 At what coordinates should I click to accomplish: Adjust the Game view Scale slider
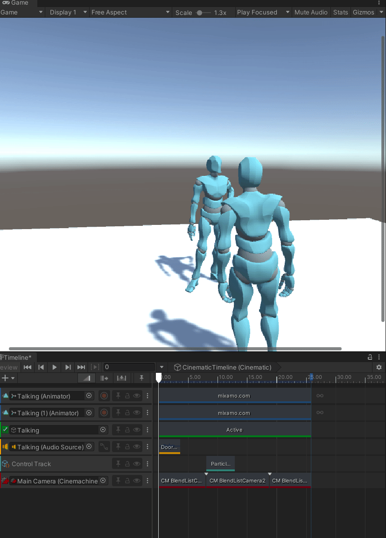pos(201,13)
